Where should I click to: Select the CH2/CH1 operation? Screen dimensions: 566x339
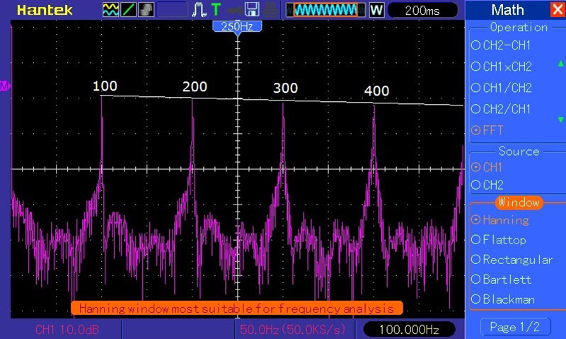tap(501, 109)
